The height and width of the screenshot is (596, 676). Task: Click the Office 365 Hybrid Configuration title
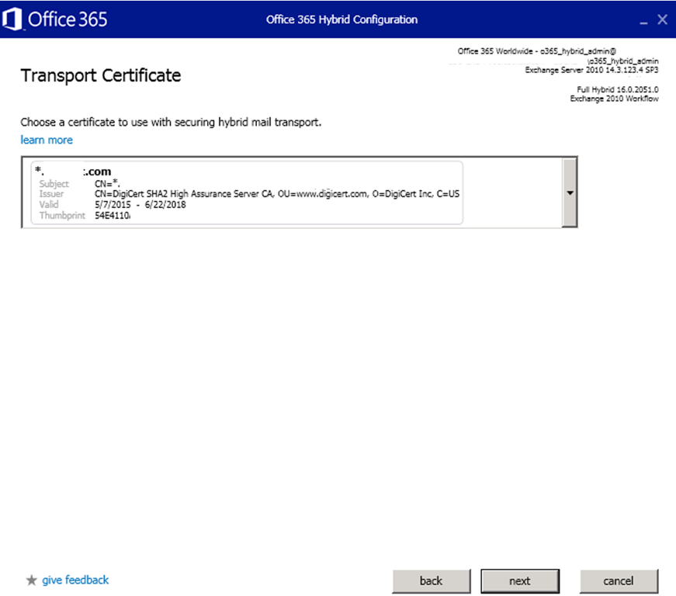click(x=341, y=20)
